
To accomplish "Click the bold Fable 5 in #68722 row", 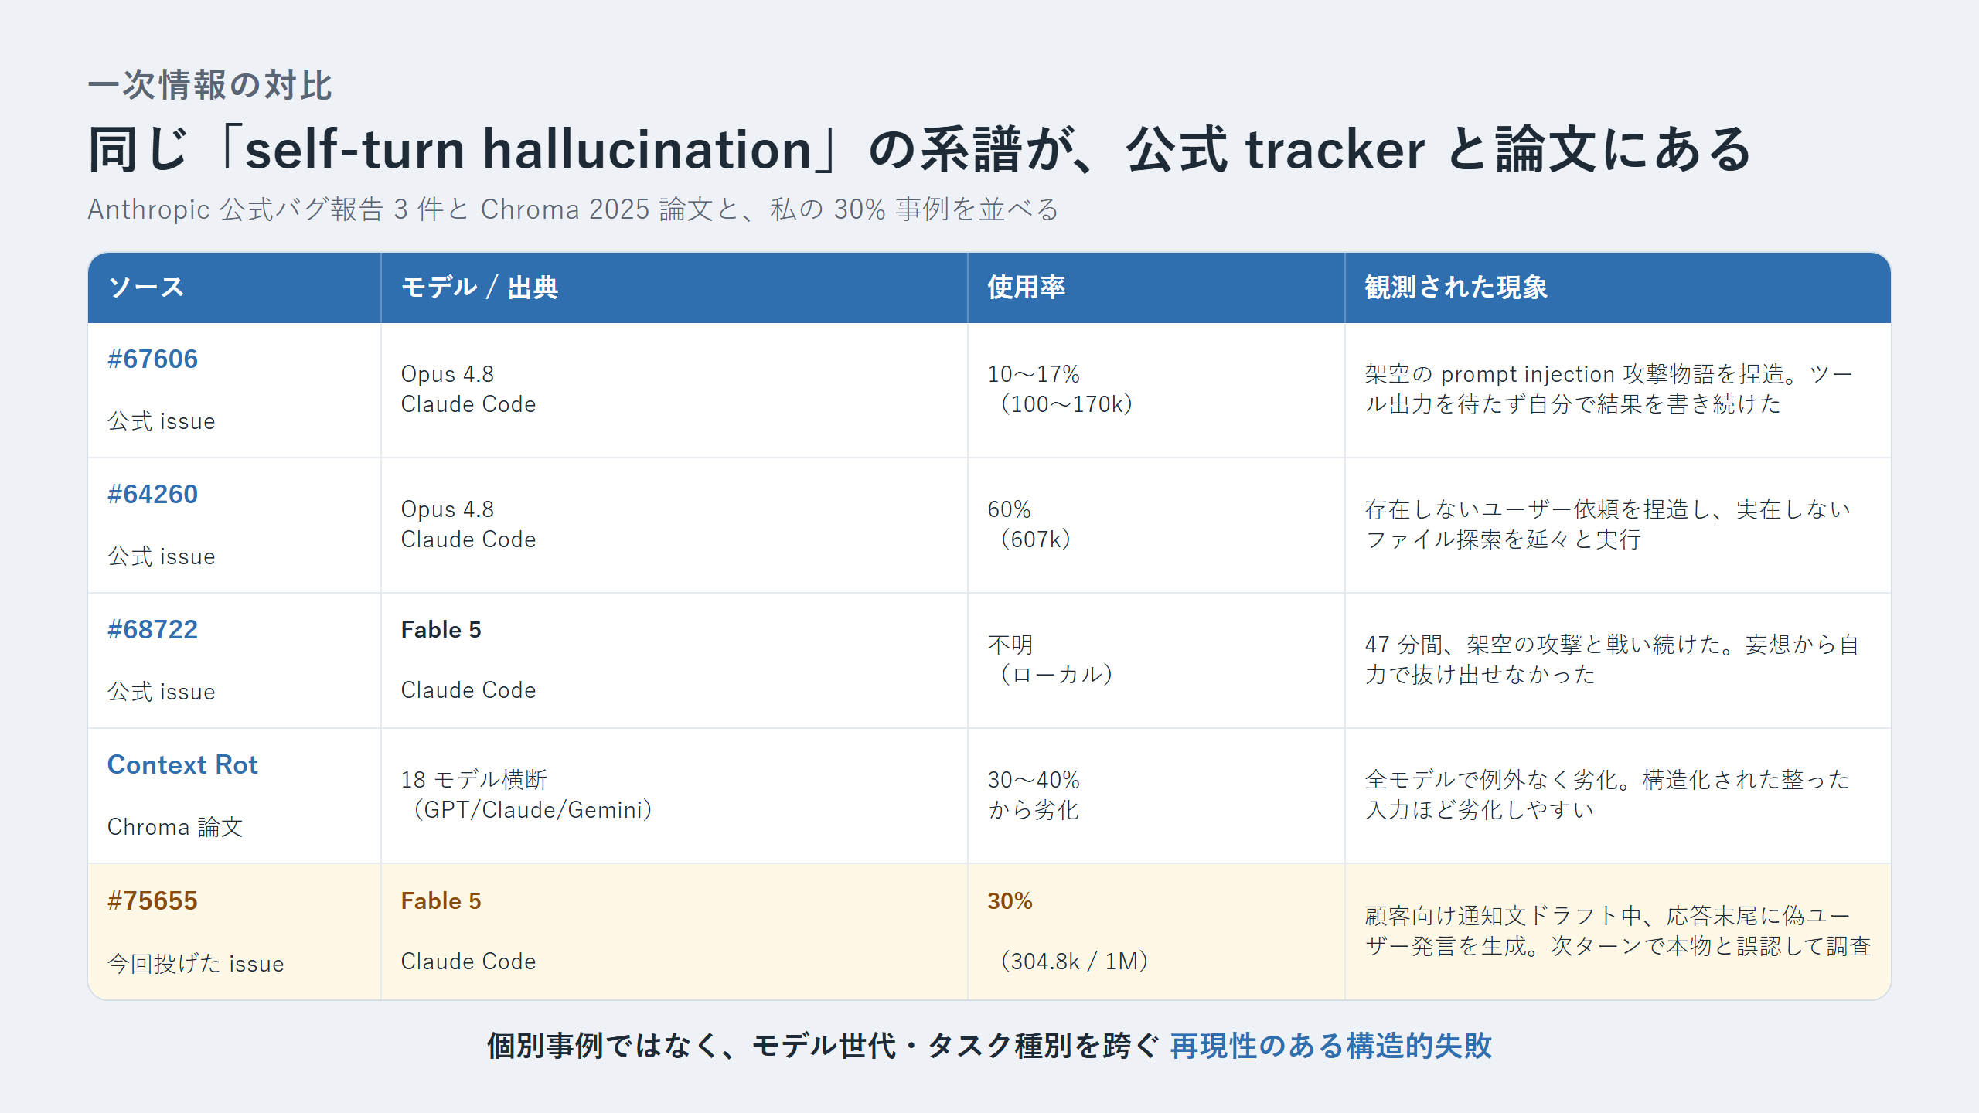I will coord(441,630).
